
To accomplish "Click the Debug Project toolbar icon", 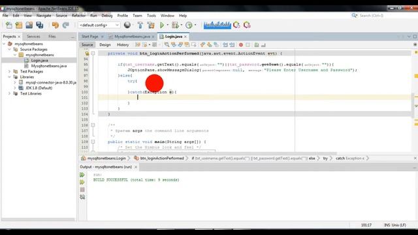I will click(175, 25).
